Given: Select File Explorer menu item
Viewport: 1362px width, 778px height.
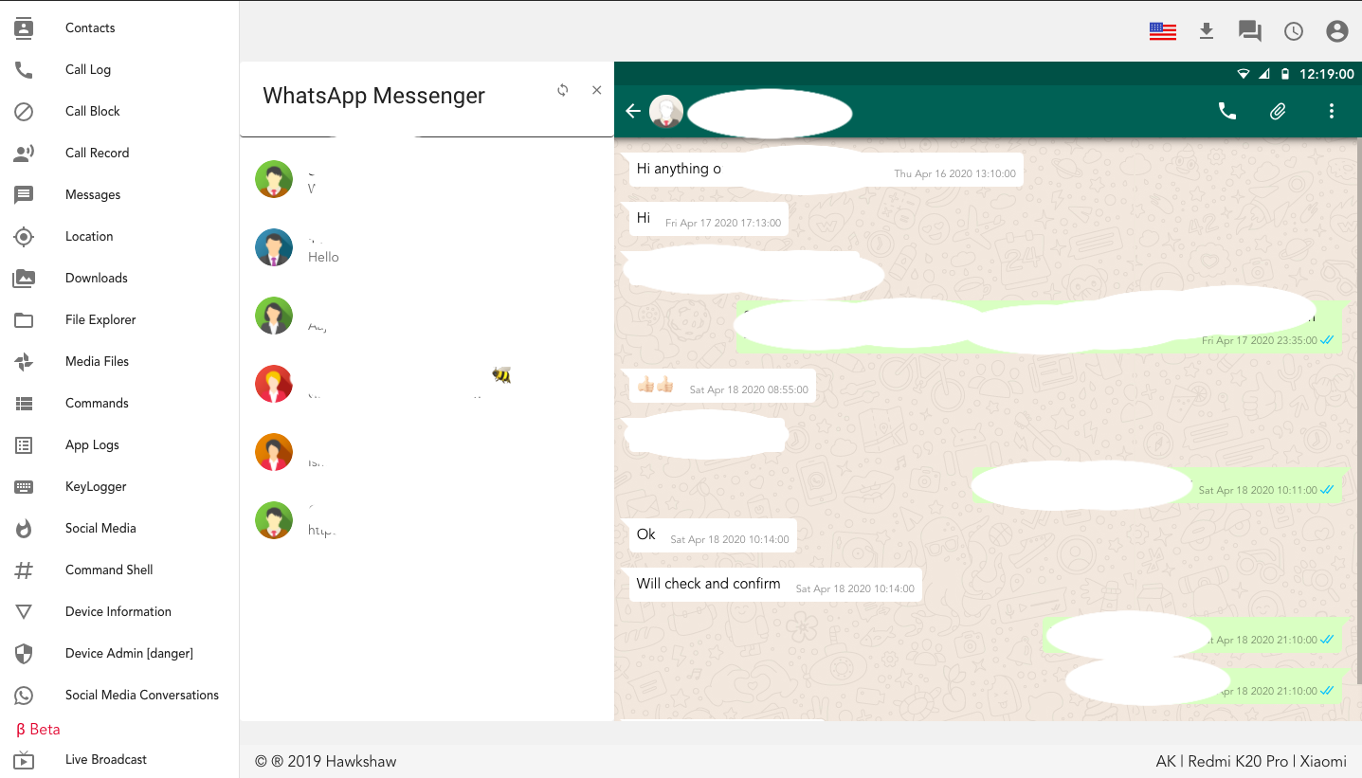Looking at the screenshot, I should tap(100, 320).
